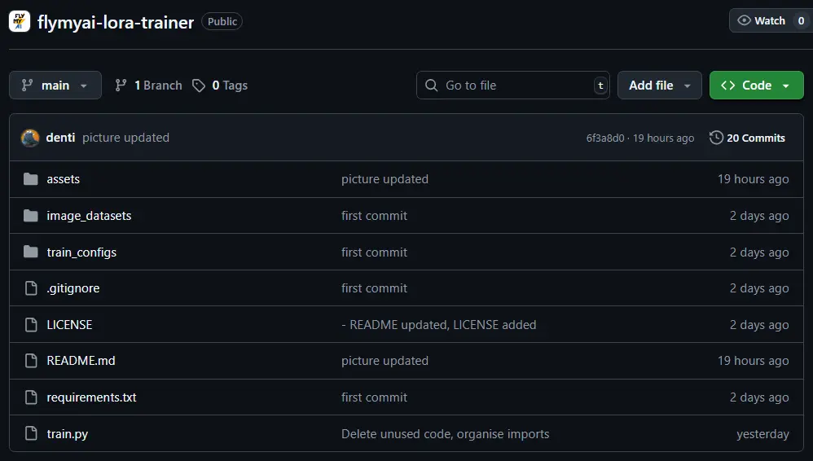Expand the green Code dropdown
Image resolution: width=813 pixels, height=461 pixels.
[x=756, y=86]
